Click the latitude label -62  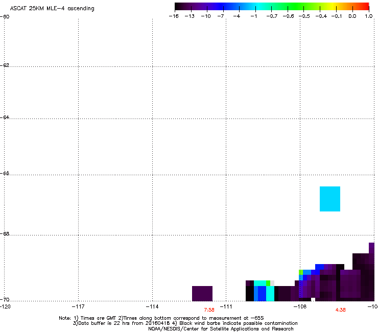tap(5, 65)
